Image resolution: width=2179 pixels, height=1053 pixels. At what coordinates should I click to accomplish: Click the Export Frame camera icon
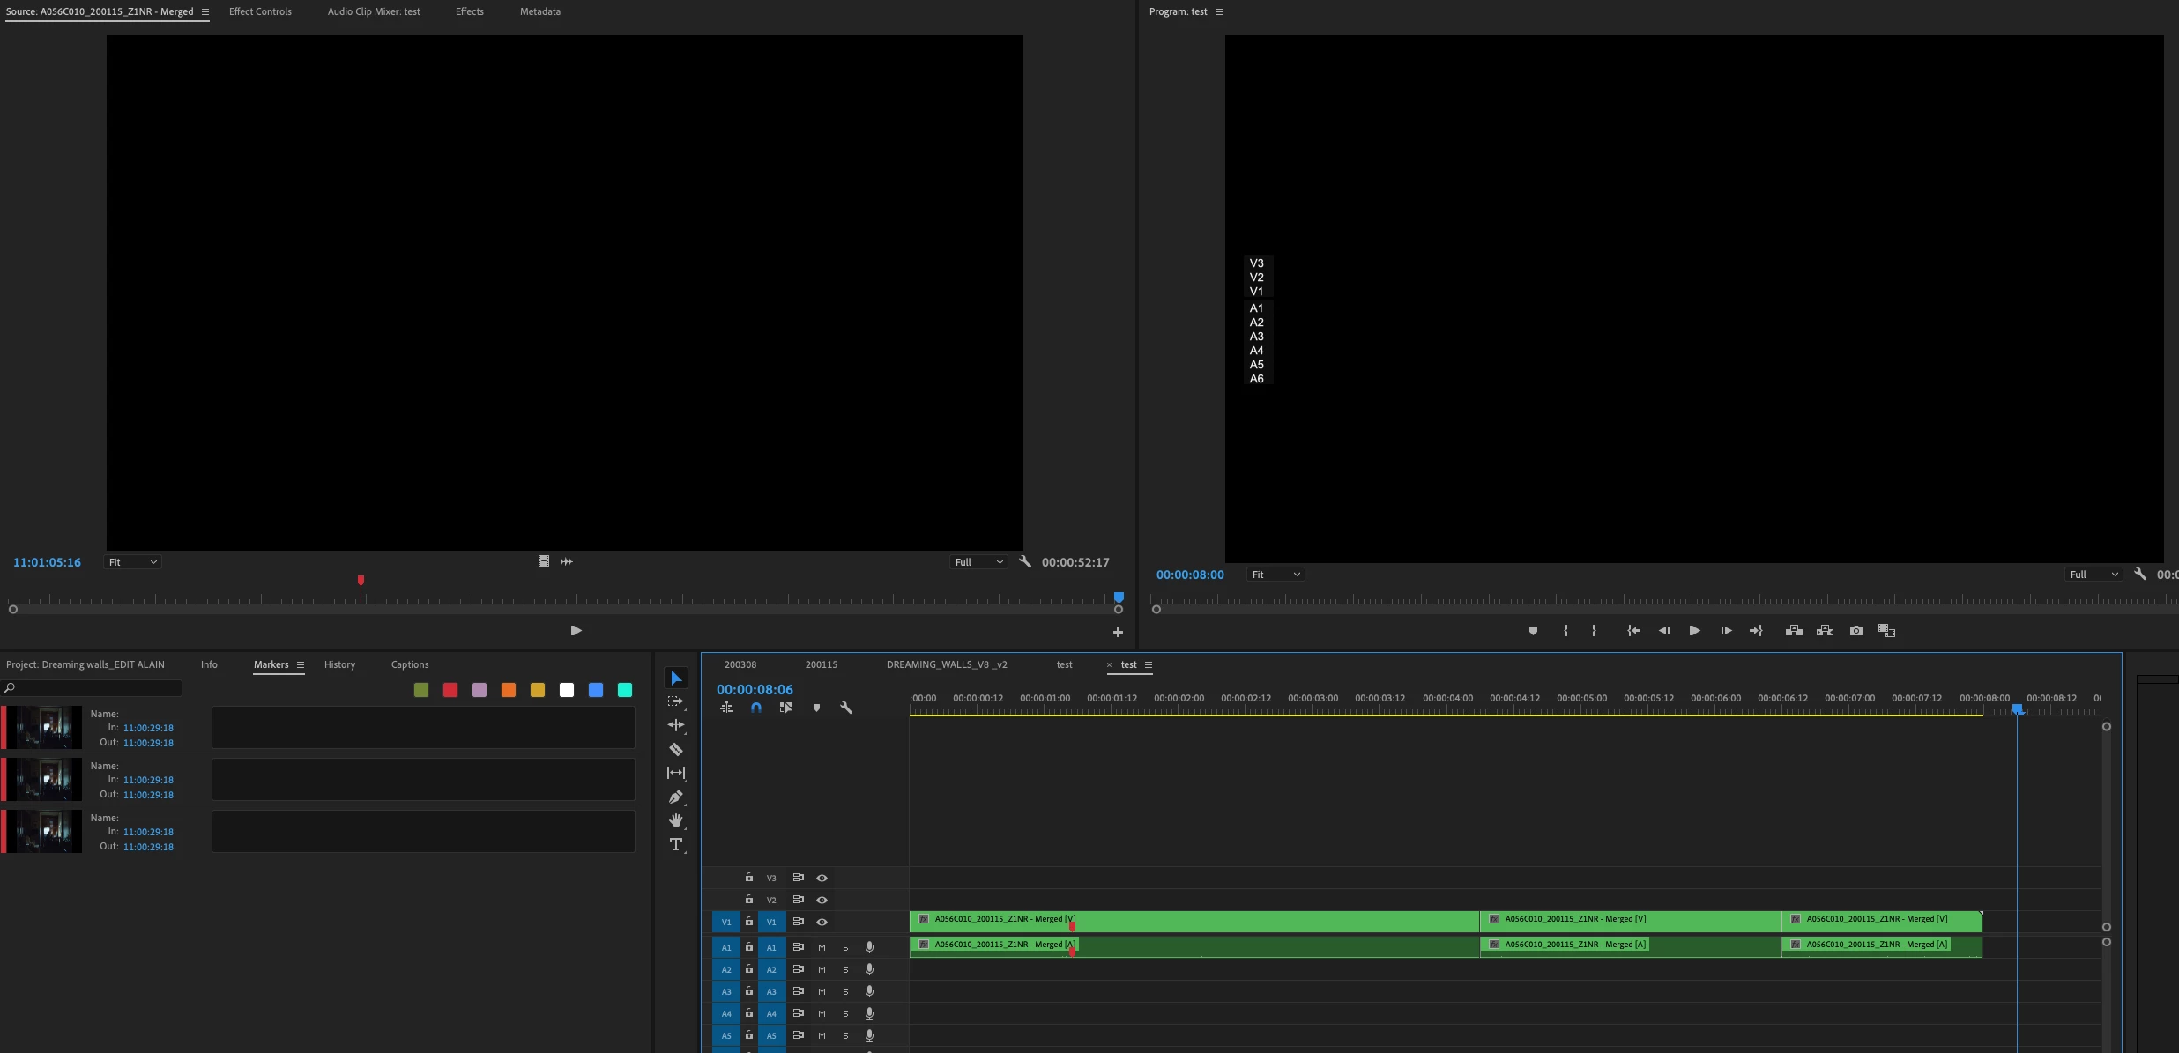[1856, 631]
